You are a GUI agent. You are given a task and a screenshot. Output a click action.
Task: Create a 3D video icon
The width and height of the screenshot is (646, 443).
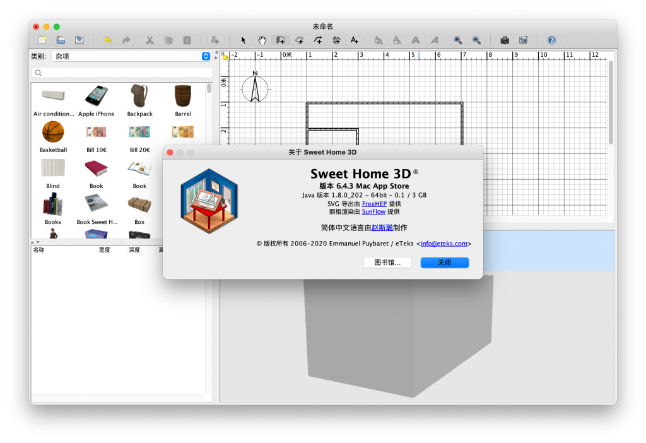523,40
